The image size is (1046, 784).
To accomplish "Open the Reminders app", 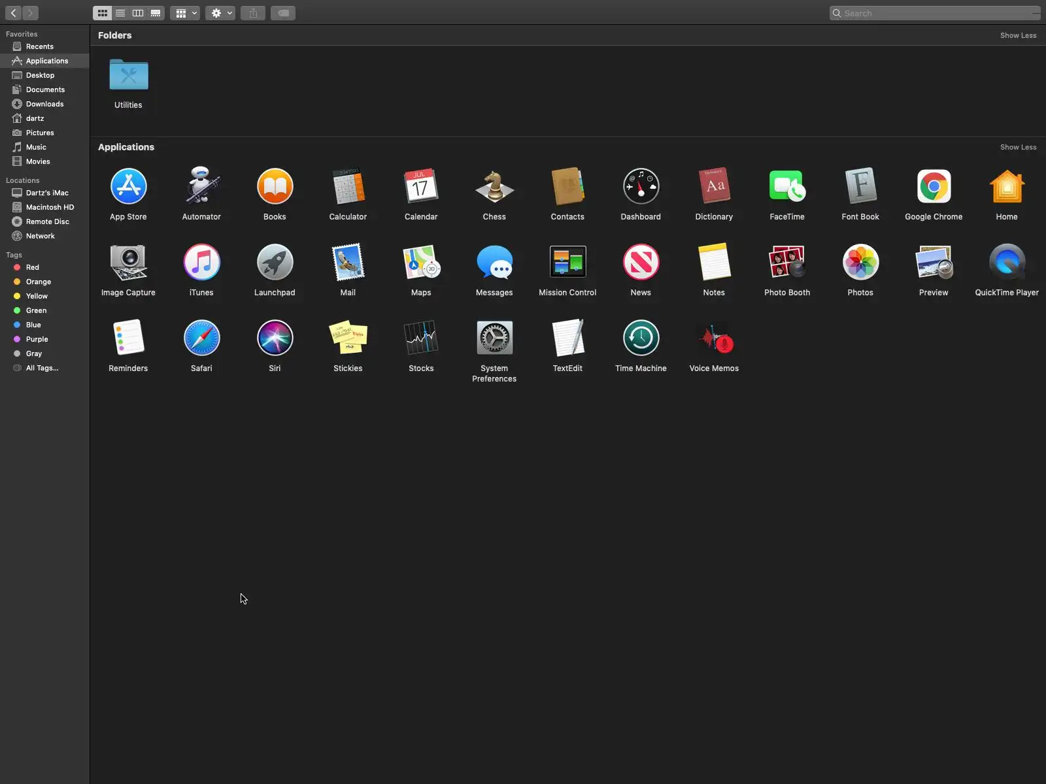I will pyautogui.click(x=128, y=338).
